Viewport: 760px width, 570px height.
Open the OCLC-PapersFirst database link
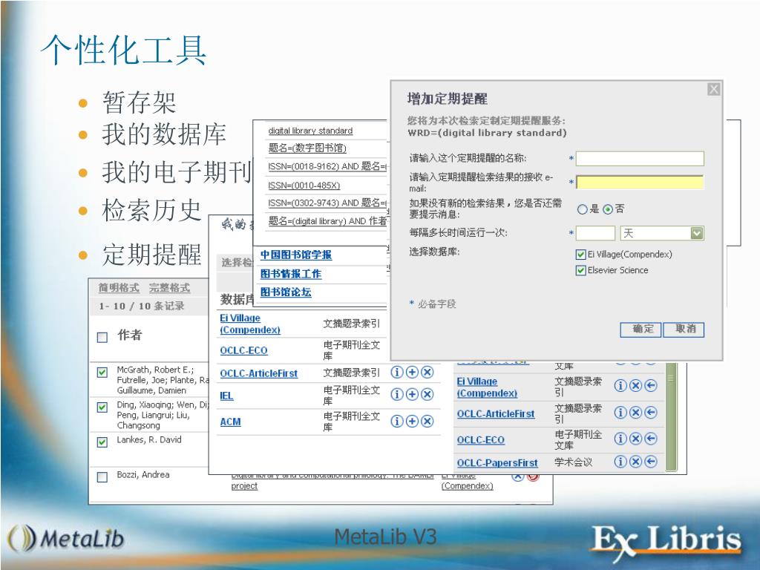497,463
